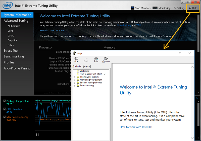Click the Package Temperature 77 °C value
This screenshot has width=201, height=141.
click(9, 104)
